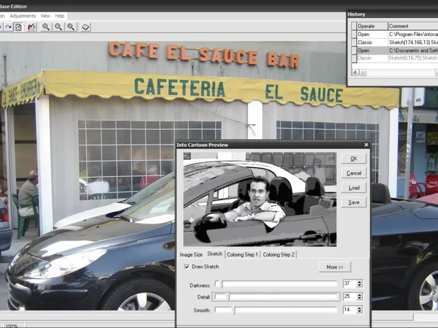Toggle the History clock icon in toolbar
Viewport: 438px width, 328px height.
point(19,27)
